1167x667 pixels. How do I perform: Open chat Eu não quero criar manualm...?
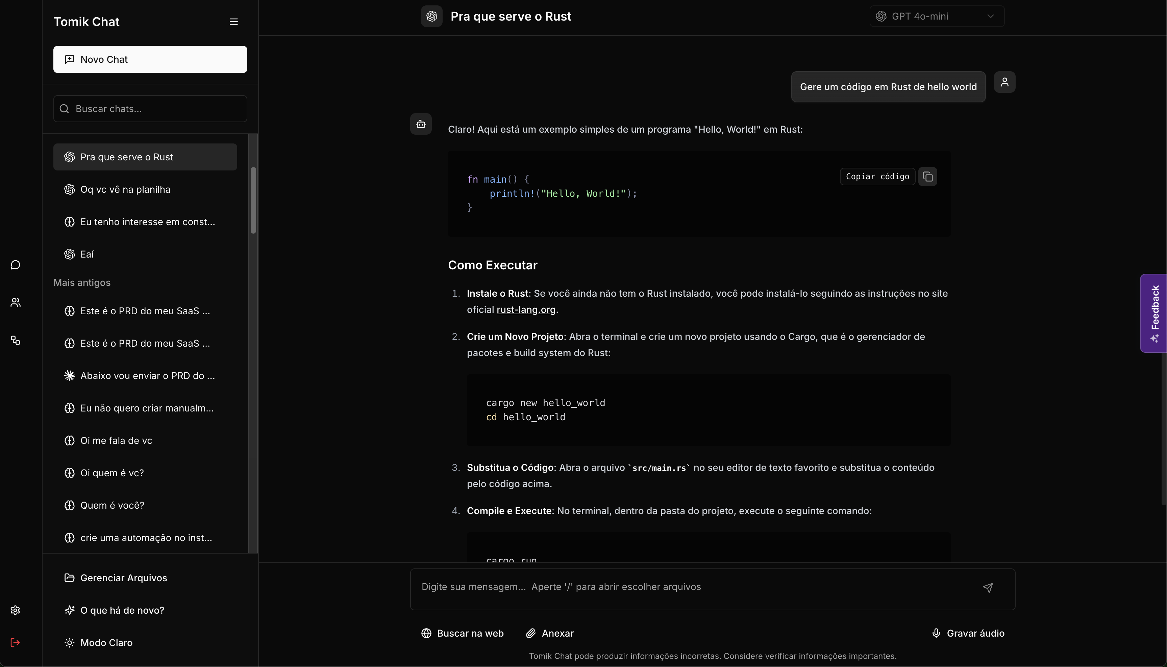click(145, 408)
